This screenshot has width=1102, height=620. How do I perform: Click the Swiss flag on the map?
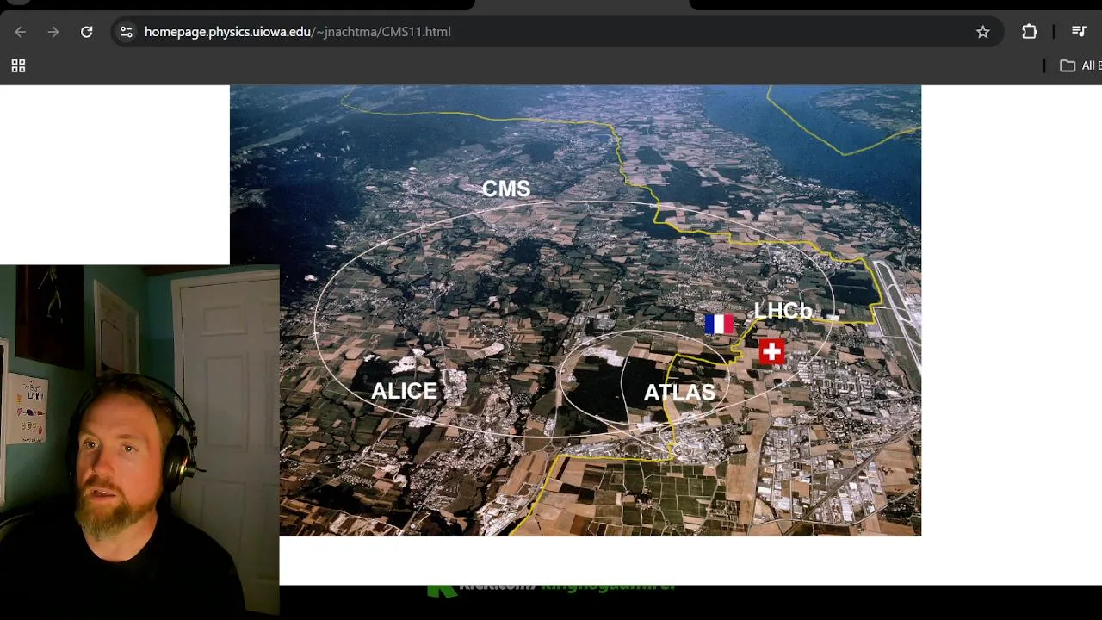click(771, 350)
